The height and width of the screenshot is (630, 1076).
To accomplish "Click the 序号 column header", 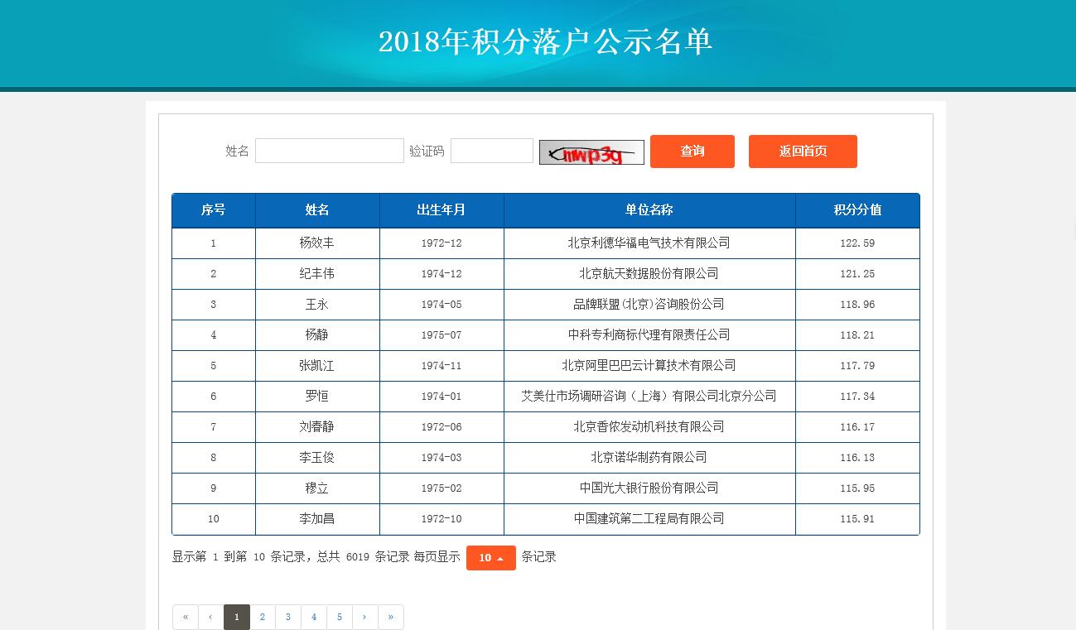I will [214, 210].
